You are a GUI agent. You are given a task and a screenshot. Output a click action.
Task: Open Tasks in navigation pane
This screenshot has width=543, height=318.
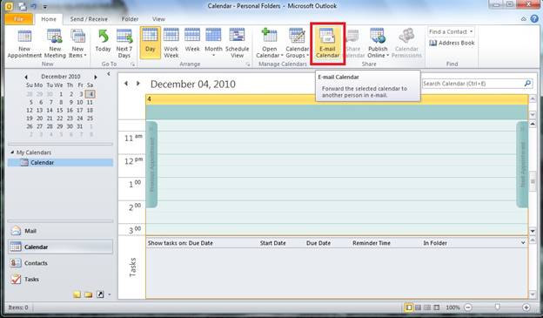coord(60,279)
